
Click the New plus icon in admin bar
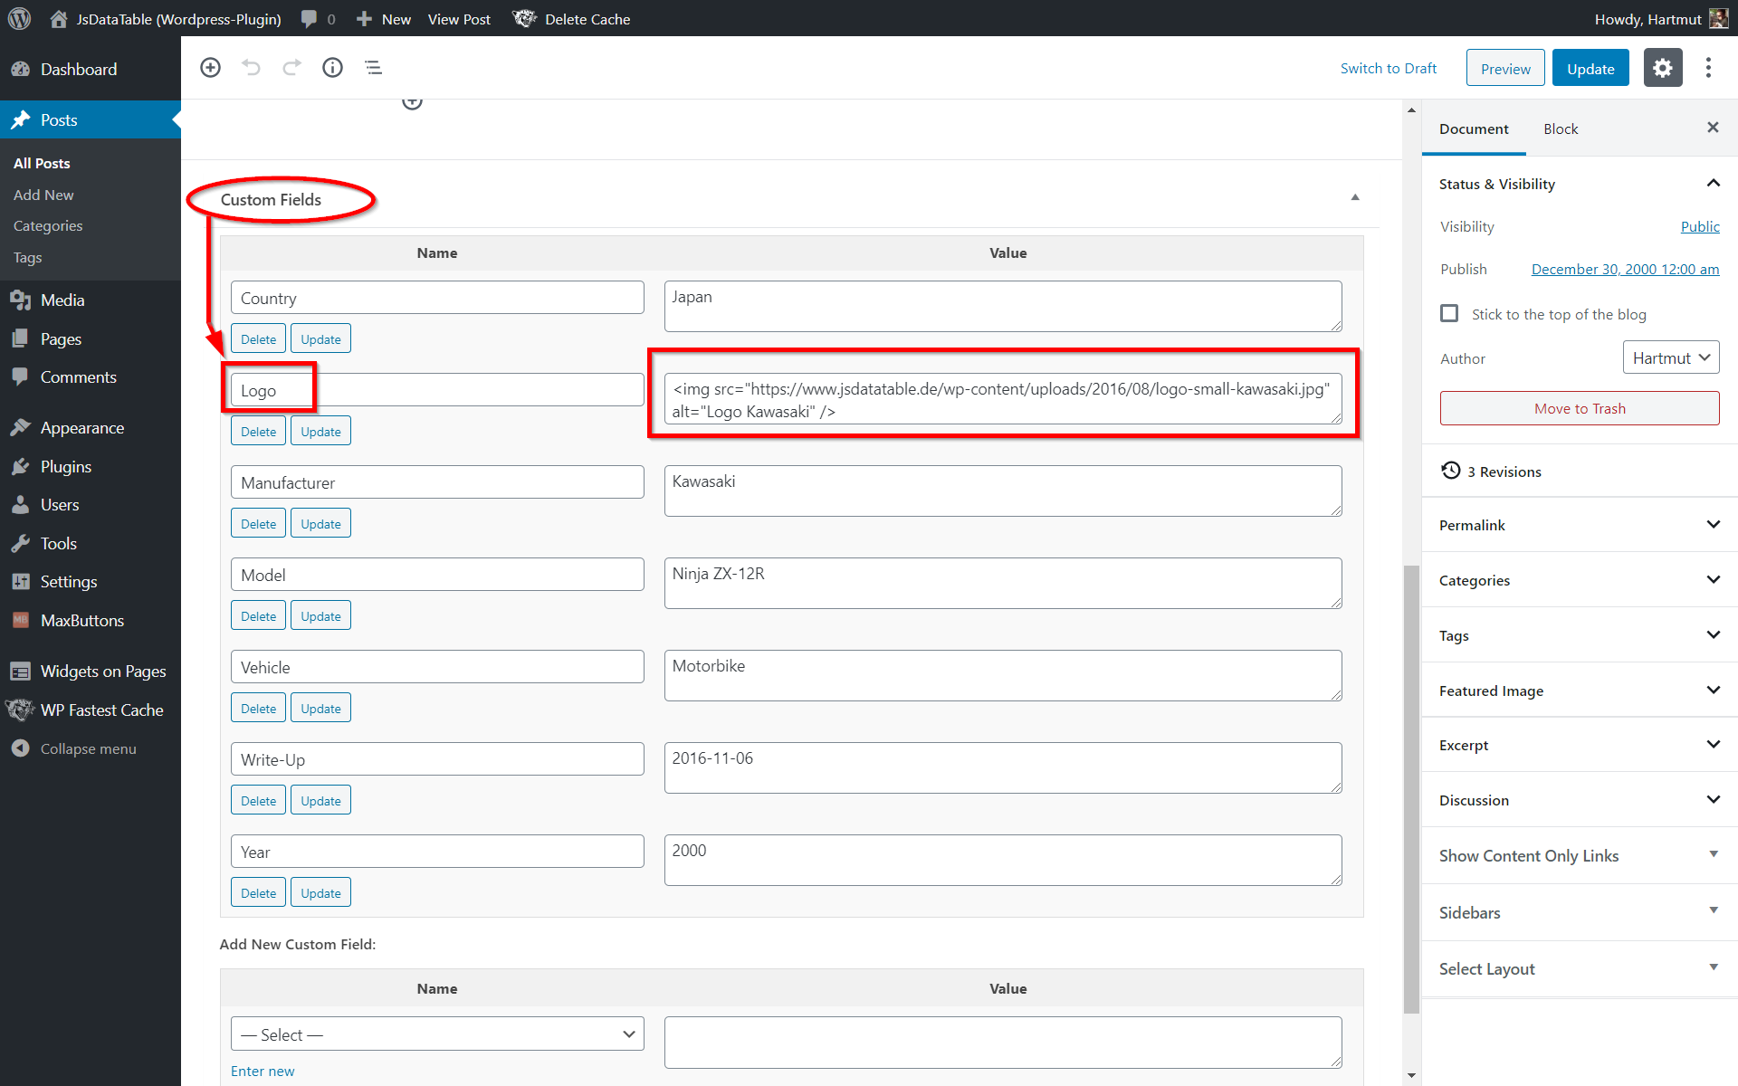point(364,19)
